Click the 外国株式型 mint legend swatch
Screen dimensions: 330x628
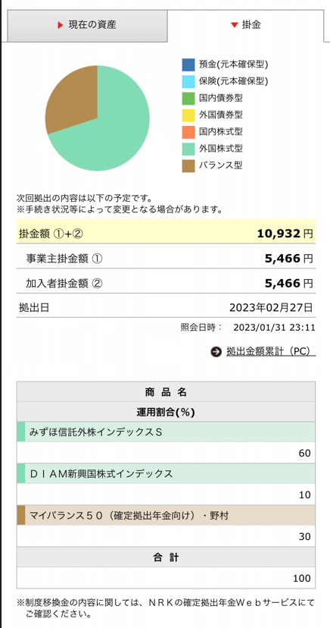pos(188,149)
